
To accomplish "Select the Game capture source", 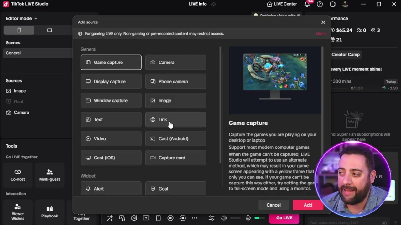I will [111, 62].
